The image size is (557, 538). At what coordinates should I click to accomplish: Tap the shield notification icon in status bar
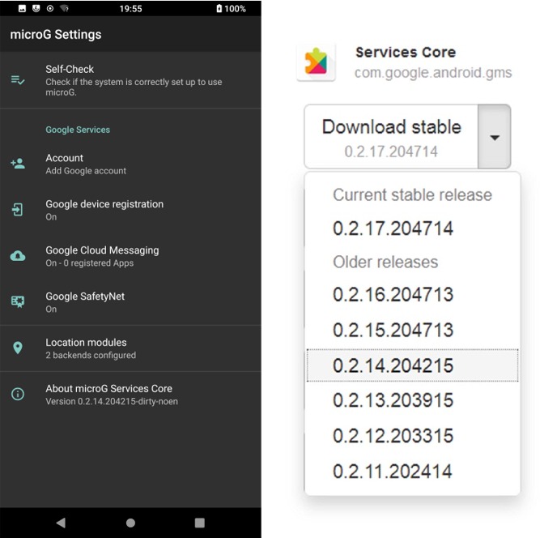click(36, 8)
